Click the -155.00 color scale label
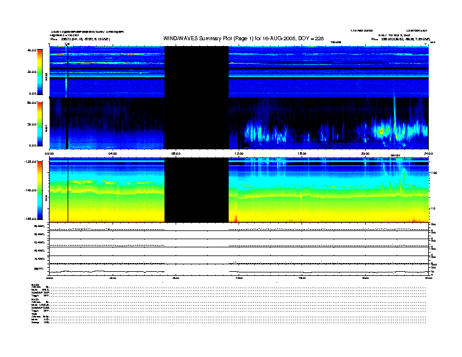Image resolution: width=462 pixels, height=357 pixels. pos(30,219)
